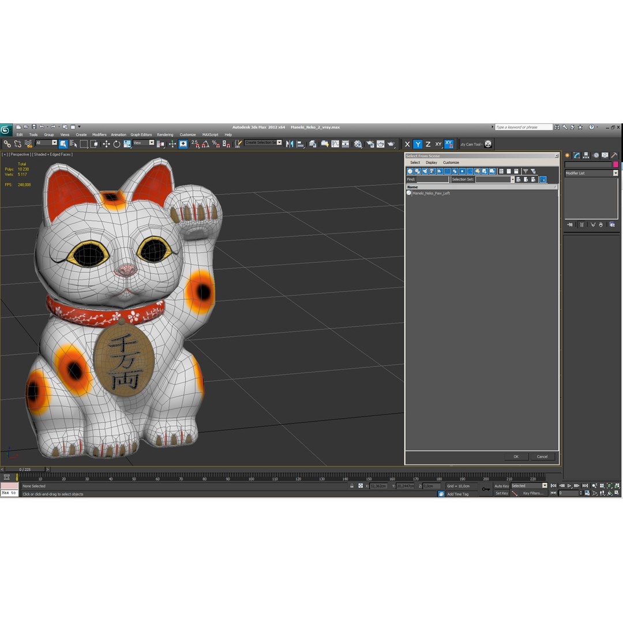
Task: Click Cancel in Select From Scene
Action: [x=542, y=456]
